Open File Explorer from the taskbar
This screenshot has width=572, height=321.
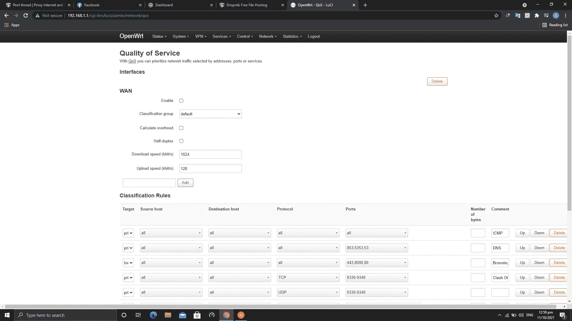point(168,315)
